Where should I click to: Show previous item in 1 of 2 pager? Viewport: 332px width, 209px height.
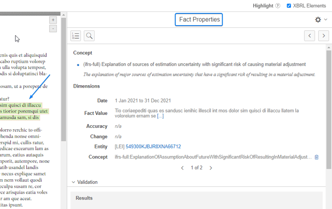[x=182, y=168]
